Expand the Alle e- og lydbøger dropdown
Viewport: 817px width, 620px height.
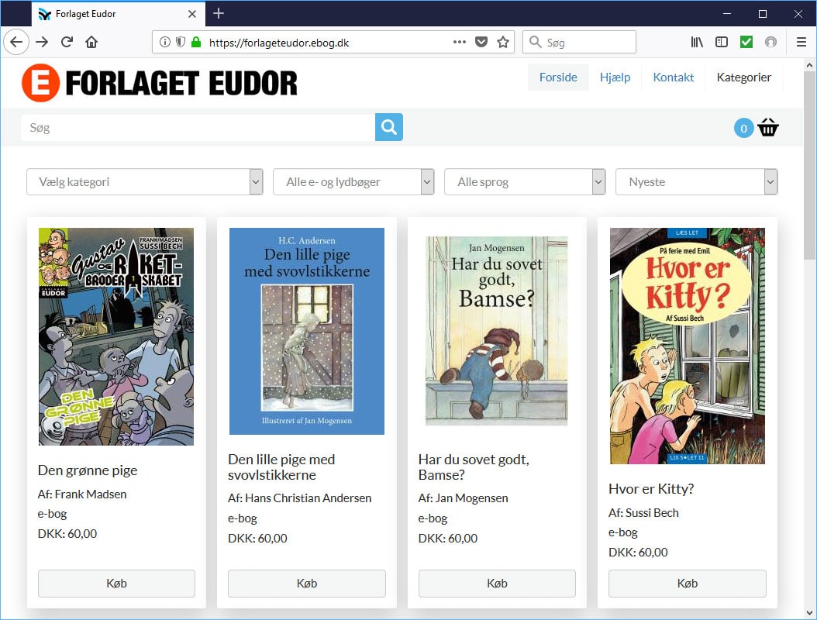tap(353, 182)
